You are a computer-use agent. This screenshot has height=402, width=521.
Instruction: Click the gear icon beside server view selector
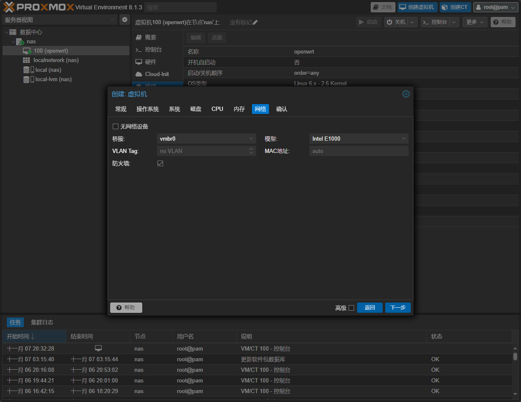point(124,20)
